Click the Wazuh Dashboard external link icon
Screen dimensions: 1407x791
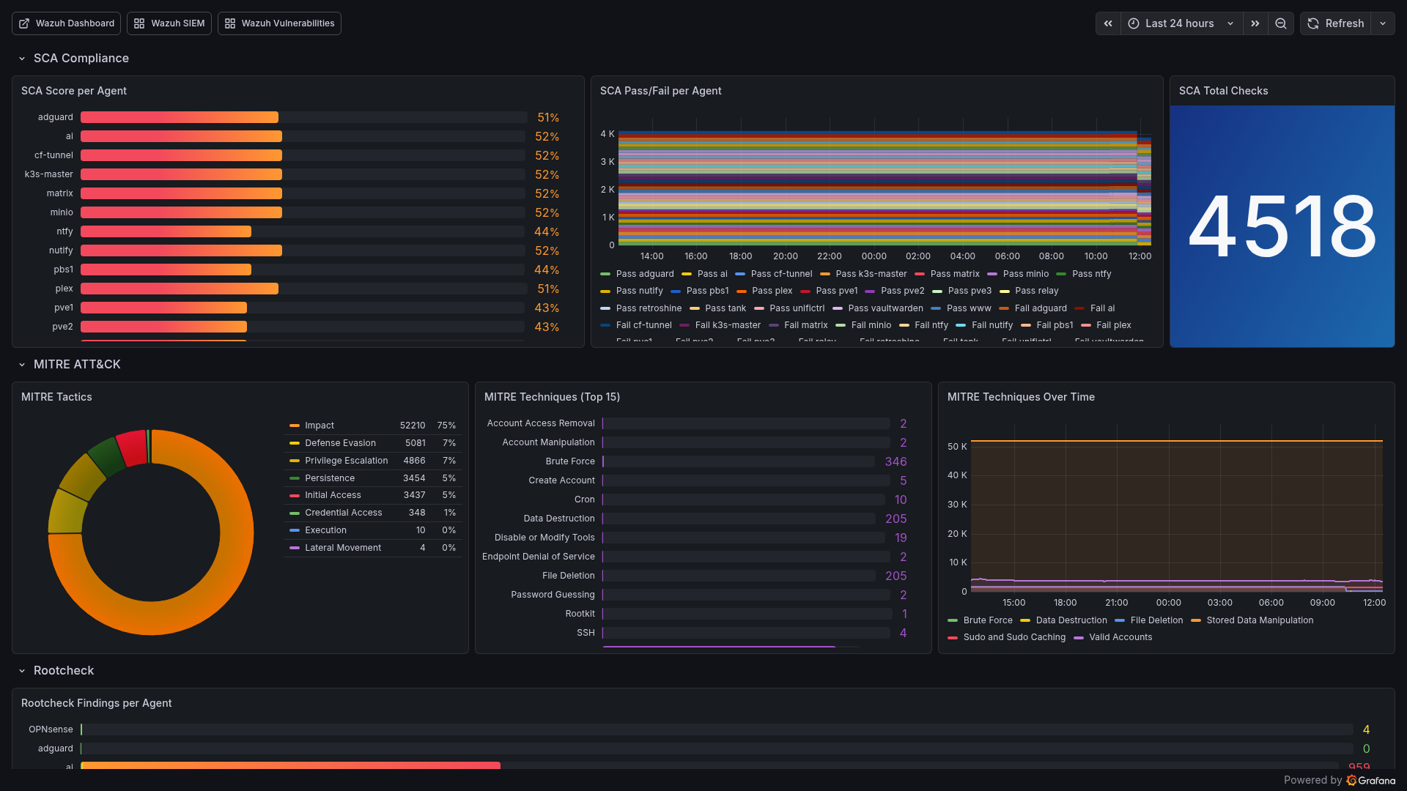point(24,23)
